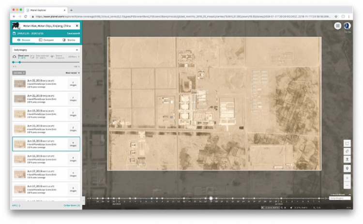The image size is (363, 224).
Task: Click the upload geometry icon on map
Action: 347,159
